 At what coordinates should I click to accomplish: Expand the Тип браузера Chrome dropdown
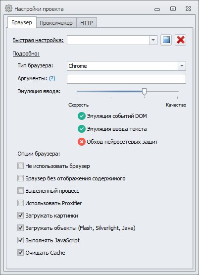182,66
